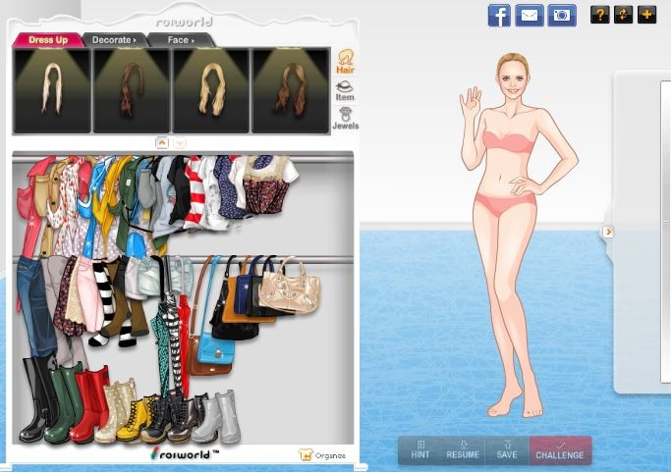Image resolution: width=671 pixels, height=472 pixels.
Task: Select the Jewels category icon
Action: pos(345,118)
